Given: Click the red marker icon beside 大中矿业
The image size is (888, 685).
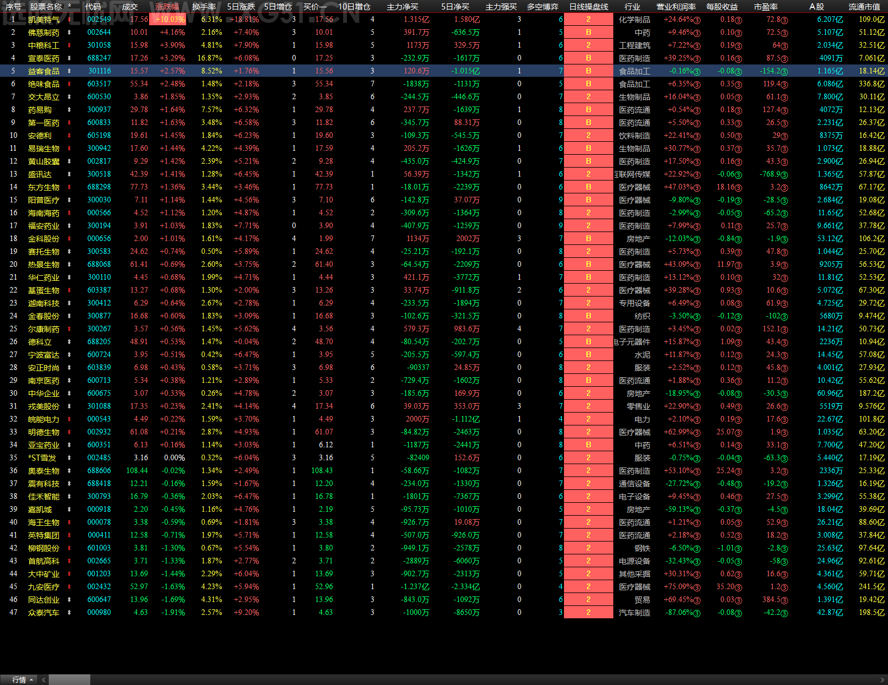Looking at the screenshot, I should pos(70,574).
